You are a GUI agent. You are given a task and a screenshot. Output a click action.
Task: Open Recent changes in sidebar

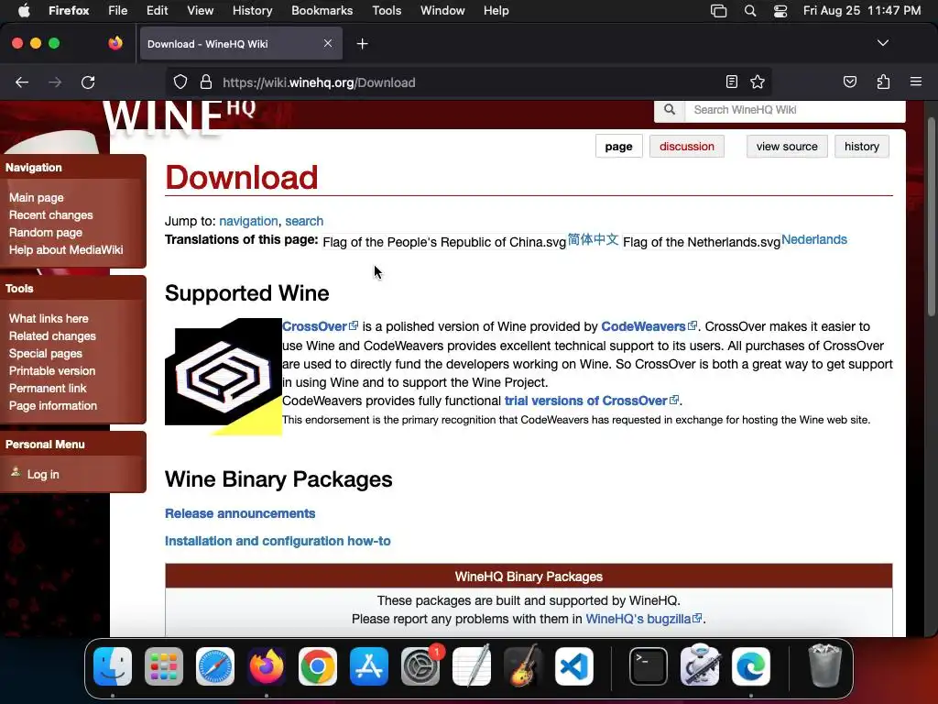[51, 214]
